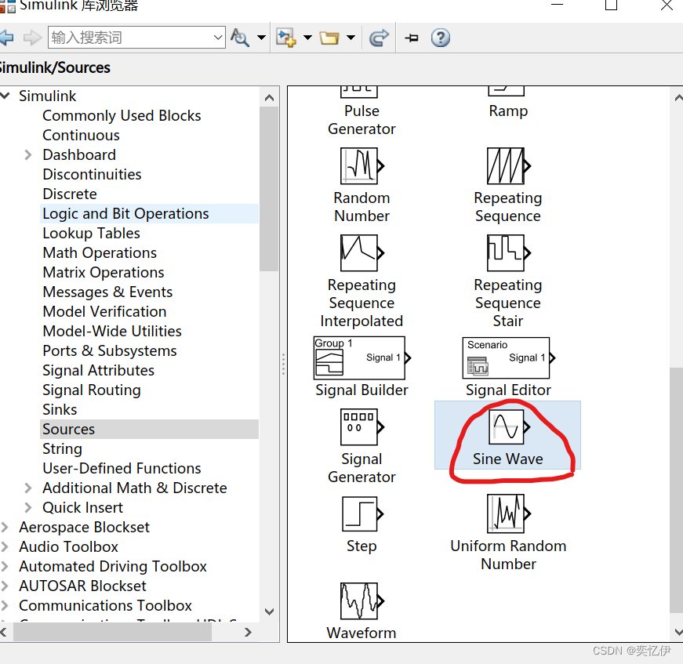Viewport: 683px width, 664px height.
Task: Select the Sine Wave block icon
Action: pyautogui.click(x=509, y=426)
